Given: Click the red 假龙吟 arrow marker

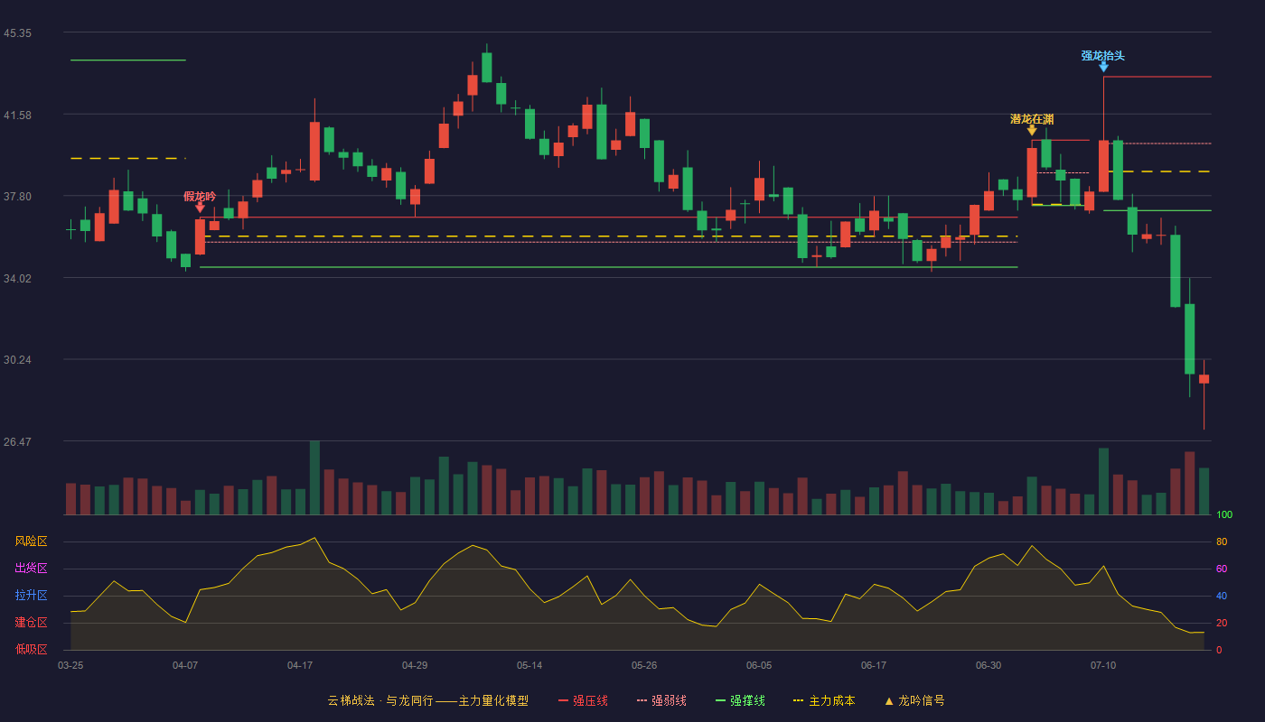Looking at the screenshot, I should (200, 208).
